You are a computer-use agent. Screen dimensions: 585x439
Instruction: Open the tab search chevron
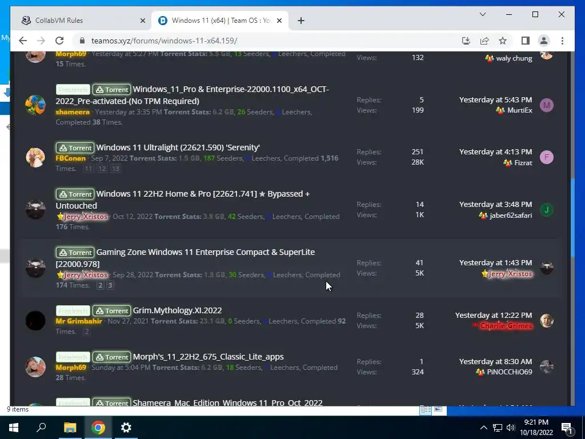click(482, 14)
